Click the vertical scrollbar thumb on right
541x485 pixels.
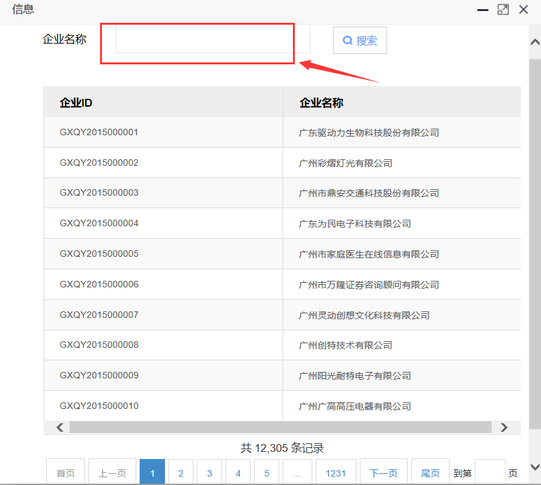(x=535, y=244)
